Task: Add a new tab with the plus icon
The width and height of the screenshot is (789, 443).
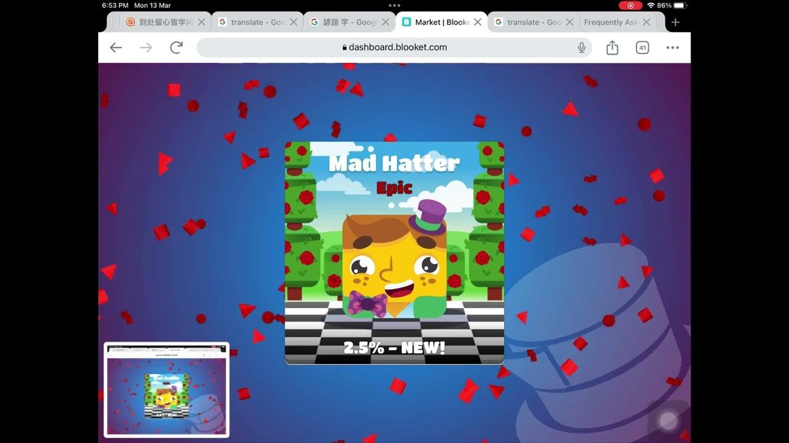Action: coord(676,22)
